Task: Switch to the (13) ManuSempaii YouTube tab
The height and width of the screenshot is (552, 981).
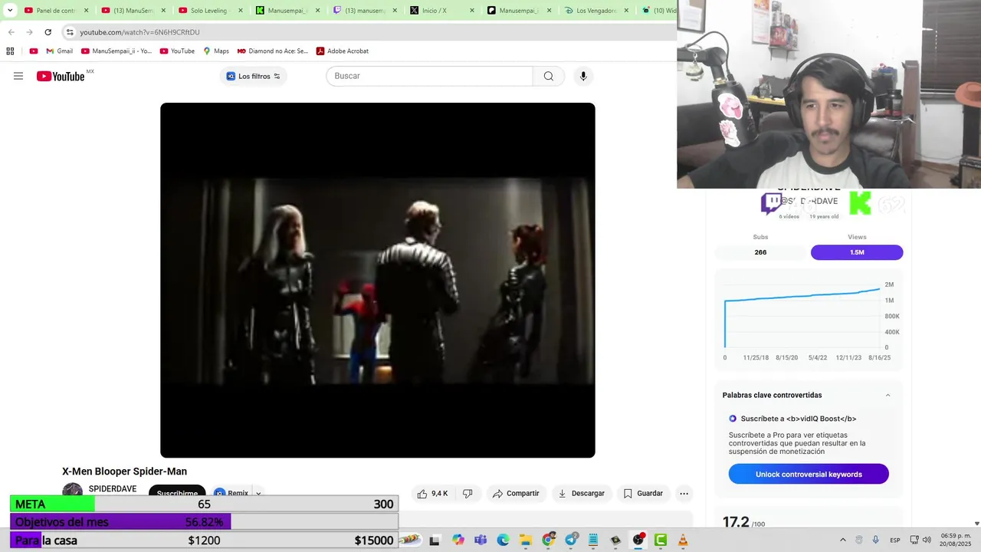Action: (133, 11)
